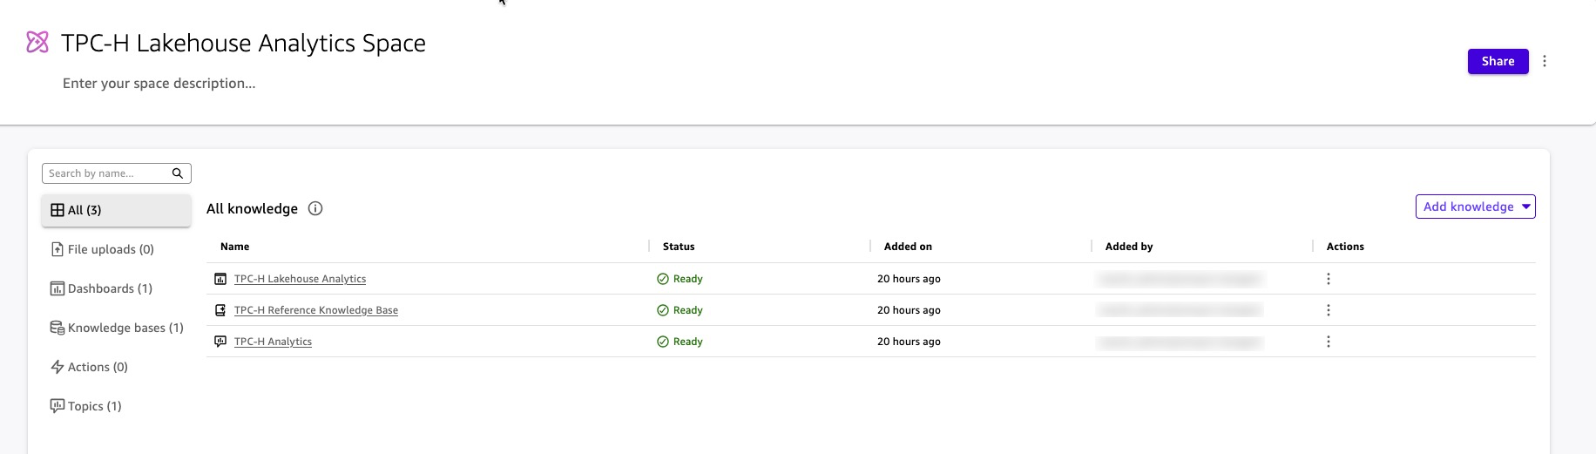Click the search magnifier icon
The height and width of the screenshot is (454, 1596).
(x=178, y=173)
